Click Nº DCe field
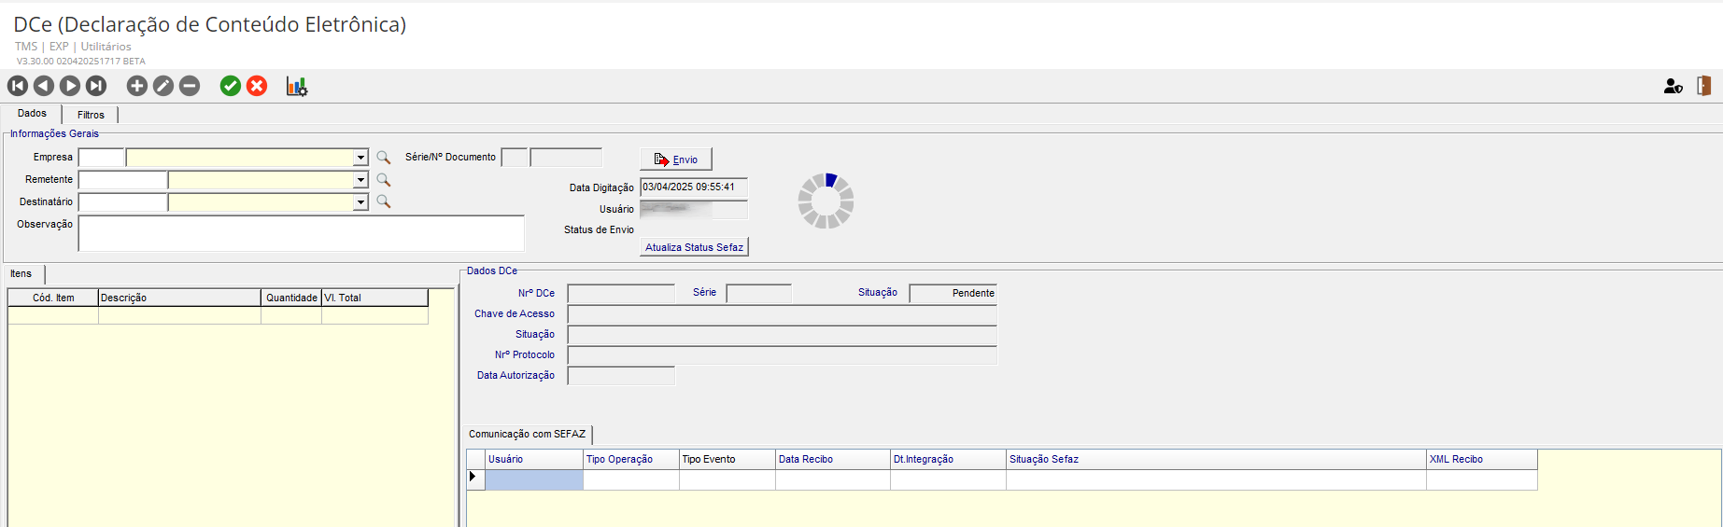This screenshot has height=527, width=1723. tap(621, 294)
